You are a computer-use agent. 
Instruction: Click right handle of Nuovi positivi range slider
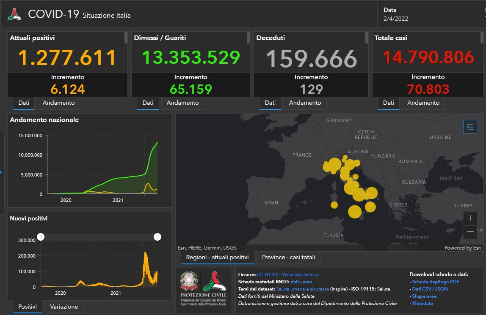tap(157, 237)
